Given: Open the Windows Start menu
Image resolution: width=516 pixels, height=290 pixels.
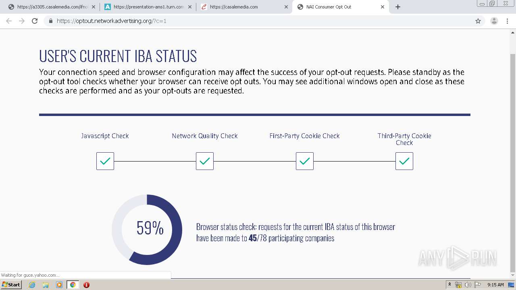Looking at the screenshot, I should coord(11,285).
